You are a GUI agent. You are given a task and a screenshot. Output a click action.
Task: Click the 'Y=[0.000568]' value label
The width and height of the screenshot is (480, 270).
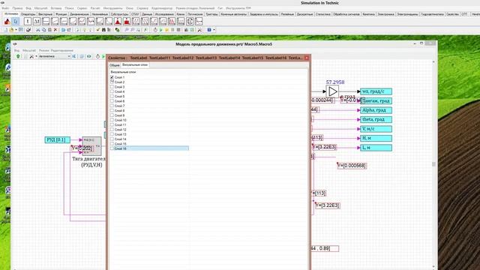352,166
